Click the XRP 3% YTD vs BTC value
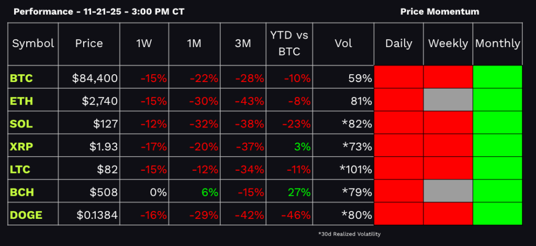The width and height of the screenshot is (536, 246). pos(303,147)
